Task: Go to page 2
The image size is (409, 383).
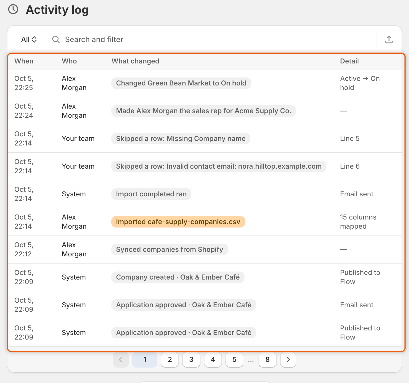Action: (x=170, y=360)
